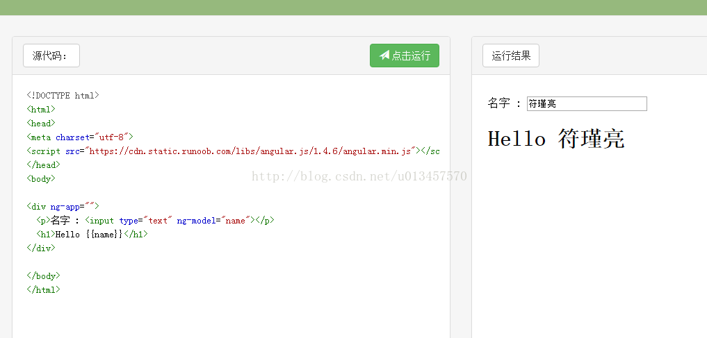This screenshot has height=338, width=707.
Task: Click the closing </div> tag line
Action: coord(41,248)
